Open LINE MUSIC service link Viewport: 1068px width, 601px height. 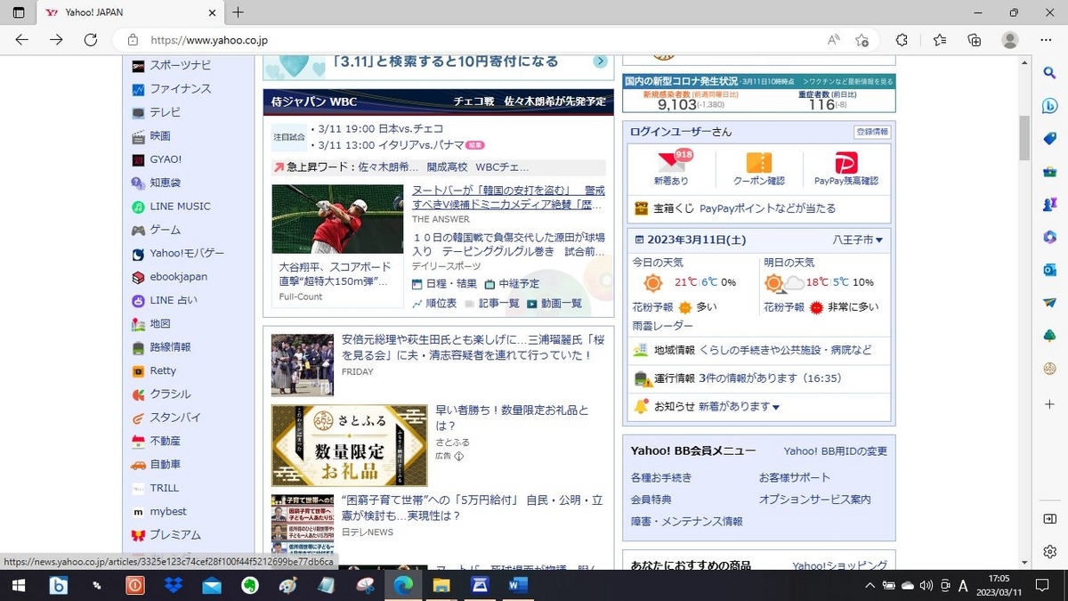[181, 207]
